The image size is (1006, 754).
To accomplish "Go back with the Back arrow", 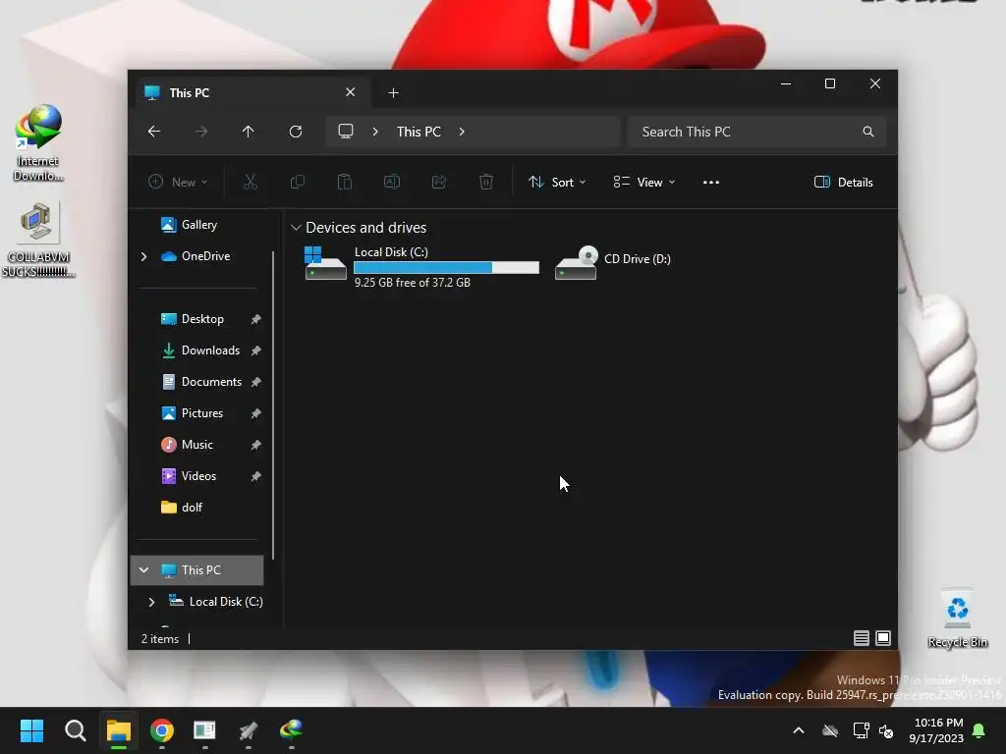I will pos(154,132).
